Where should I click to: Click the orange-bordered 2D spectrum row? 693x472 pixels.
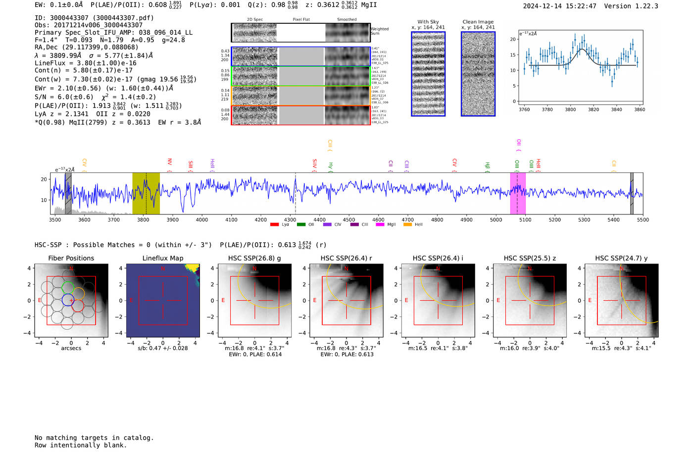tap(301, 96)
